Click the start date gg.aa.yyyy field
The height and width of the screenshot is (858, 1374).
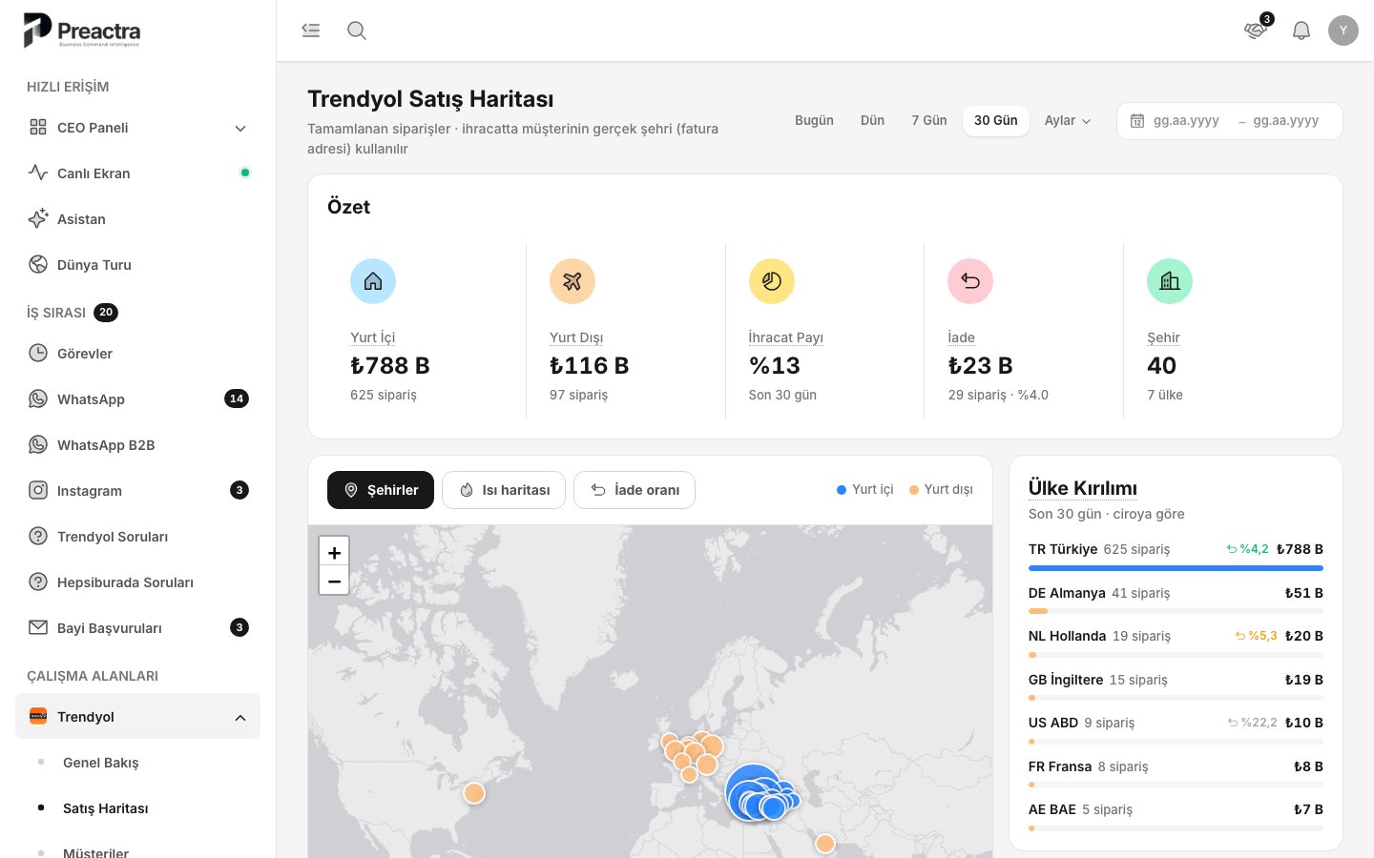[1186, 121]
